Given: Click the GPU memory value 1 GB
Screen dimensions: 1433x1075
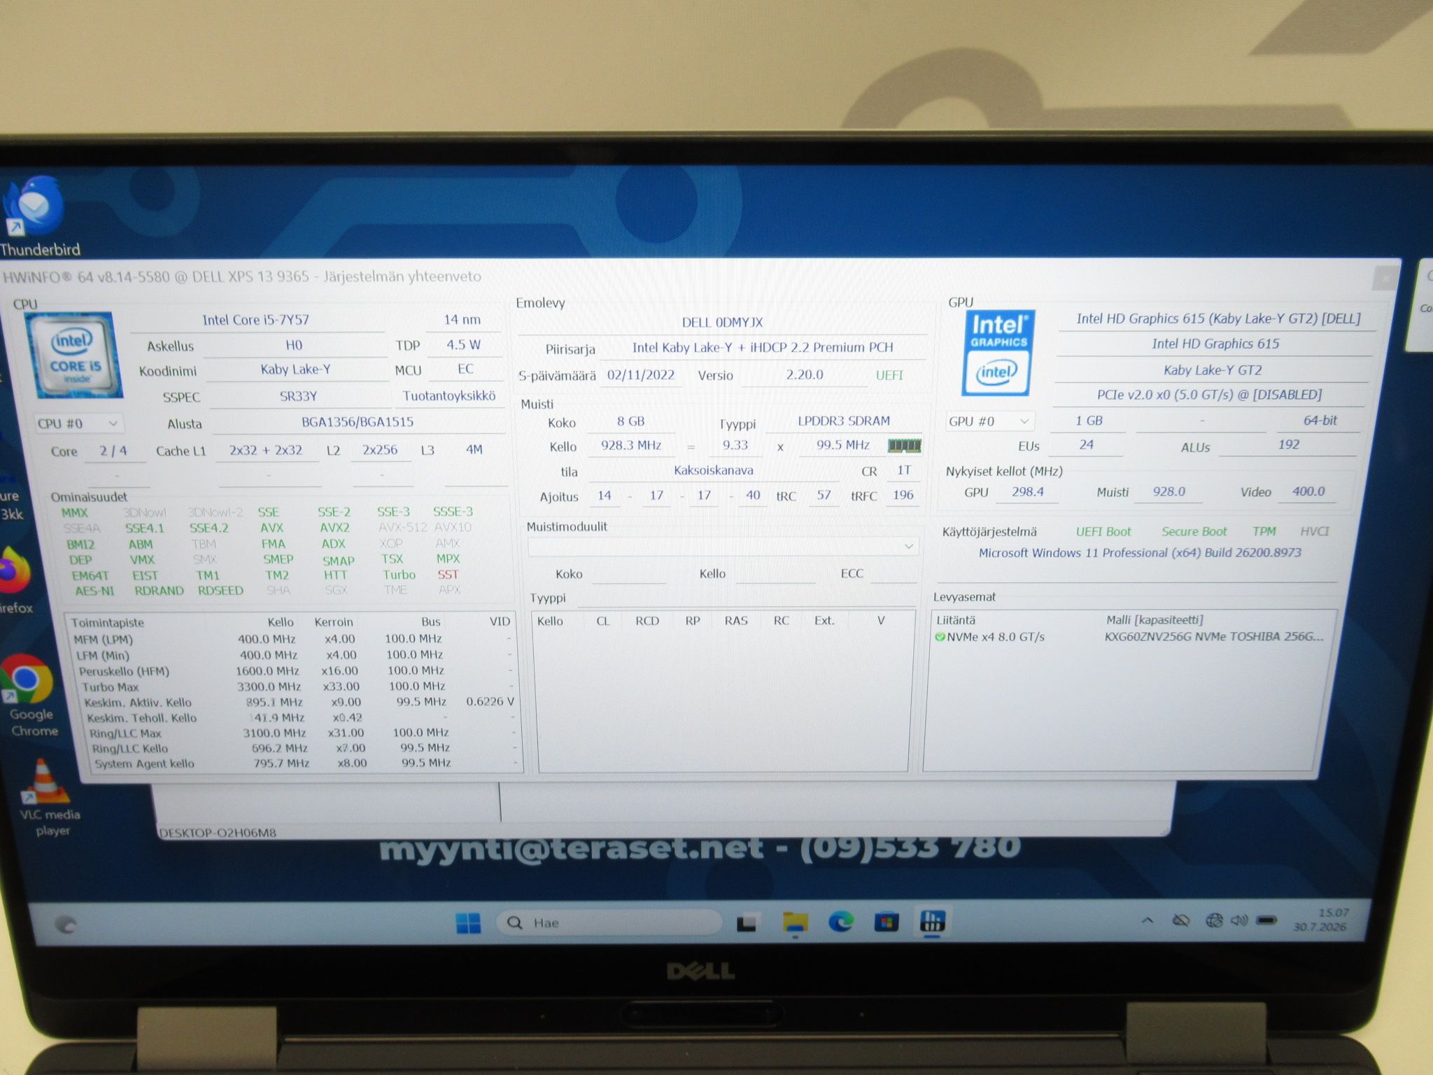Looking at the screenshot, I should pos(1089,421).
